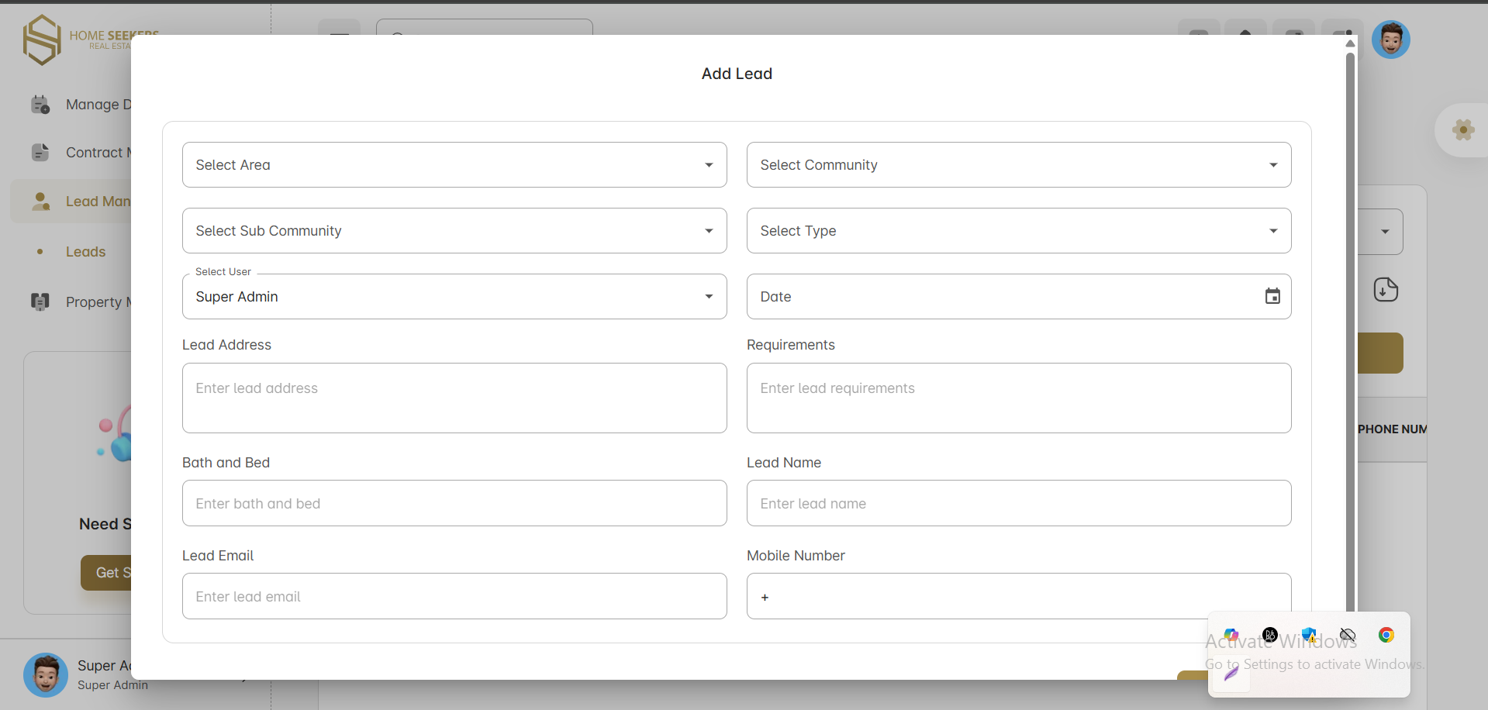This screenshot has width=1488, height=710.
Task: Click the settings gear icon at right edge
Action: 1463,130
